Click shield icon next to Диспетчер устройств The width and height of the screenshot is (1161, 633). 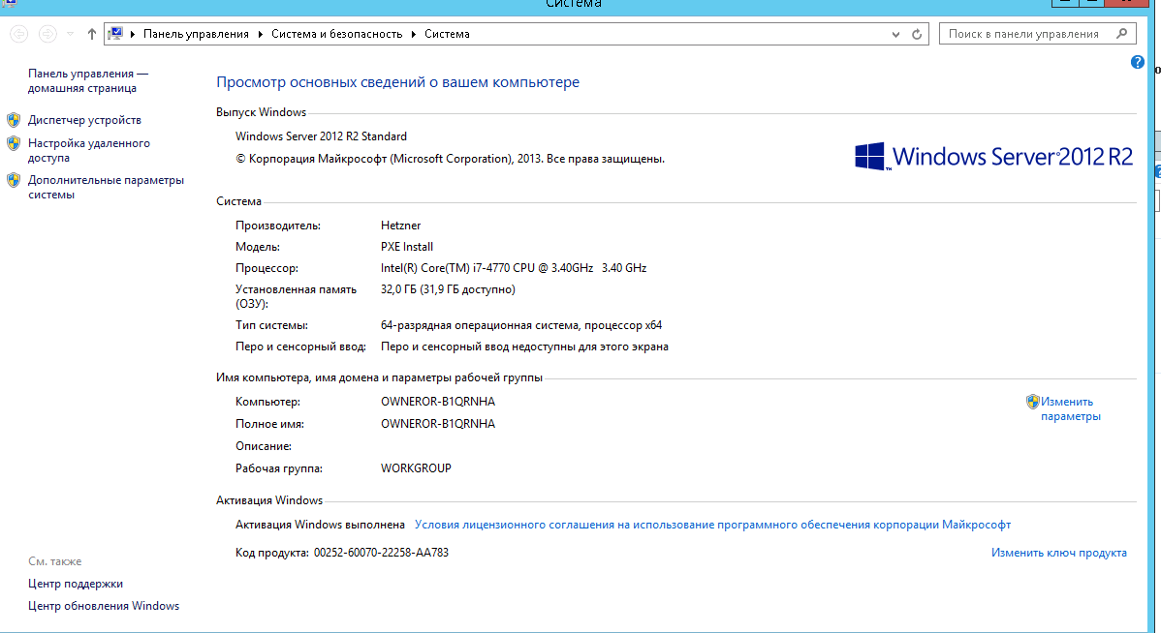(x=15, y=120)
